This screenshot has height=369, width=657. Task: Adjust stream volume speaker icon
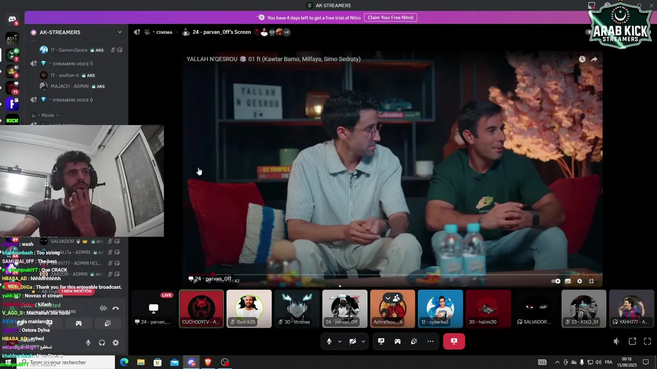616,341
